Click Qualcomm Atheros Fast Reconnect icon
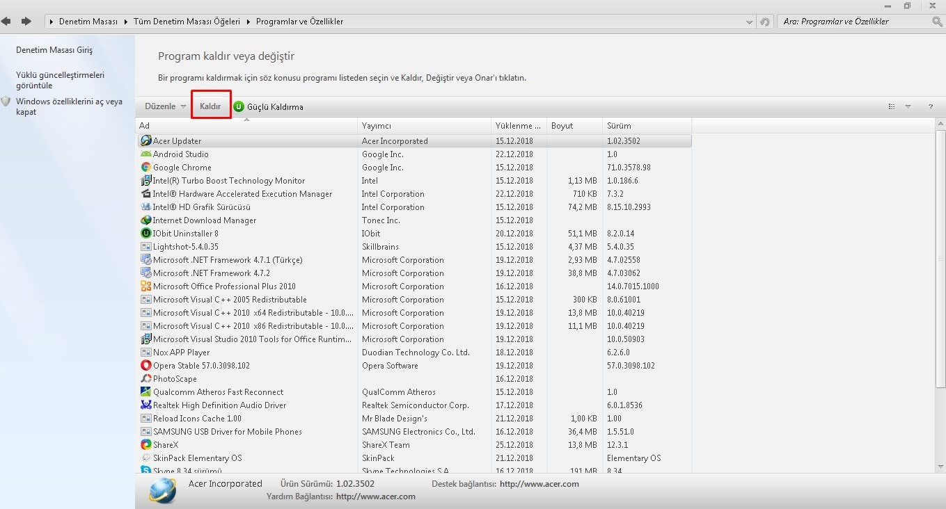Screen dimensions: 946x509 (145, 392)
